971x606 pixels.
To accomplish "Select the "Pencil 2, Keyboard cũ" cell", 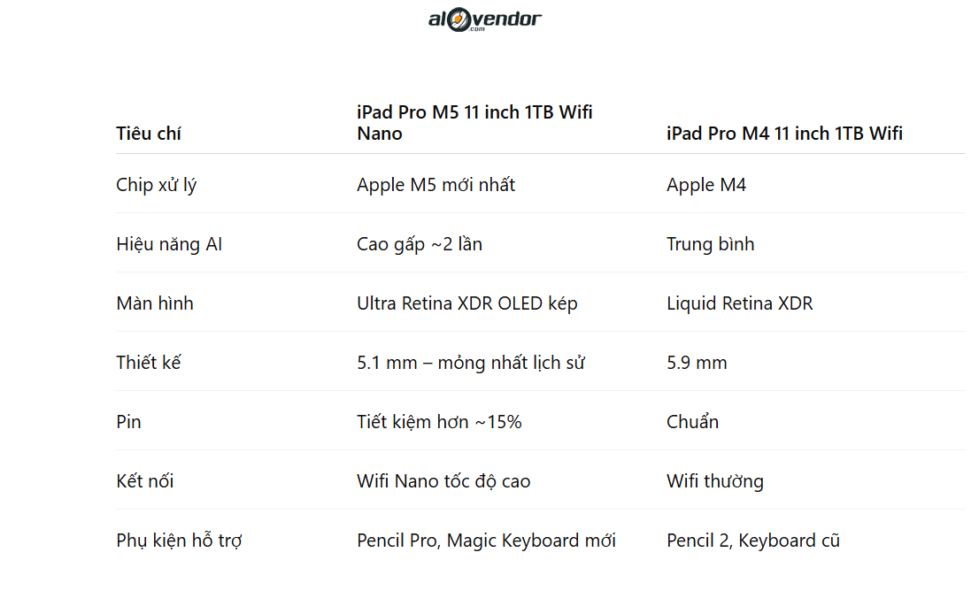I will [752, 541].
